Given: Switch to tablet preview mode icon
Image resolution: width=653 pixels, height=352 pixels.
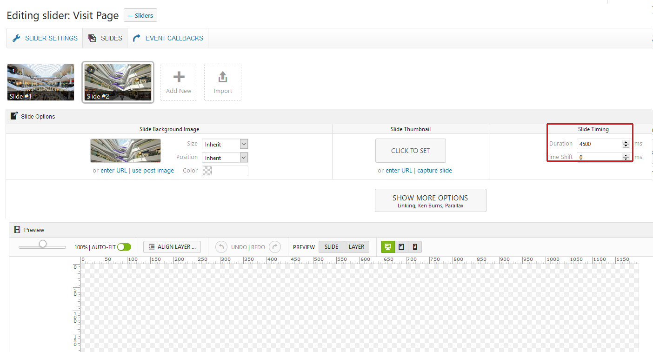Looking at the screenshot, I should click(401, 247).
